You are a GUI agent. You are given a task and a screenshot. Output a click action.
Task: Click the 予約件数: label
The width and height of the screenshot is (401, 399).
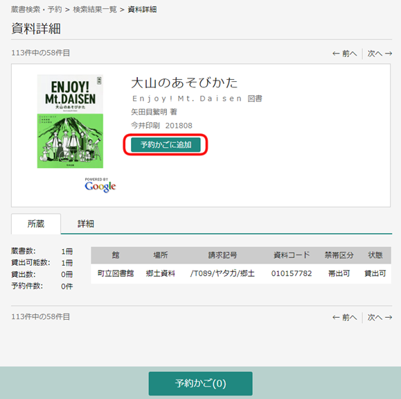point(27,286)
